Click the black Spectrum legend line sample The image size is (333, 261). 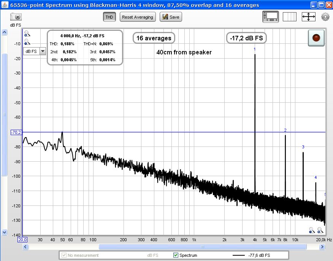(239, 255)
